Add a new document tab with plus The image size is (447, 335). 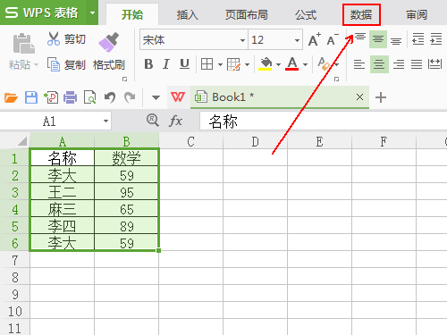[x=381, y=97]
